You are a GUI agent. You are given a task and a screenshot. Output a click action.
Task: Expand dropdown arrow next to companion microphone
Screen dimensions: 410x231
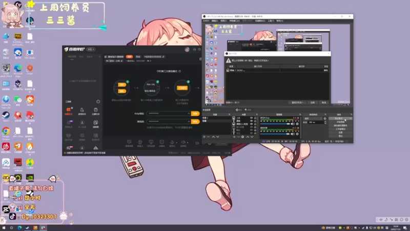(x=176, y=143)
